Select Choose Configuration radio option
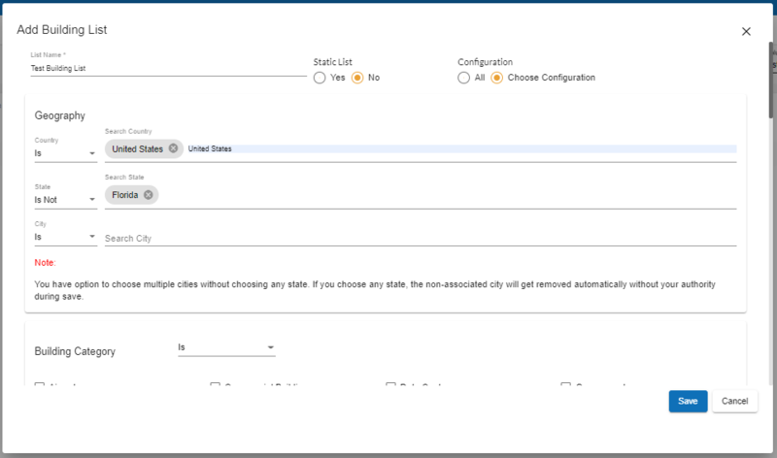This screenshot has height=458, width=777. click(497, 78)
